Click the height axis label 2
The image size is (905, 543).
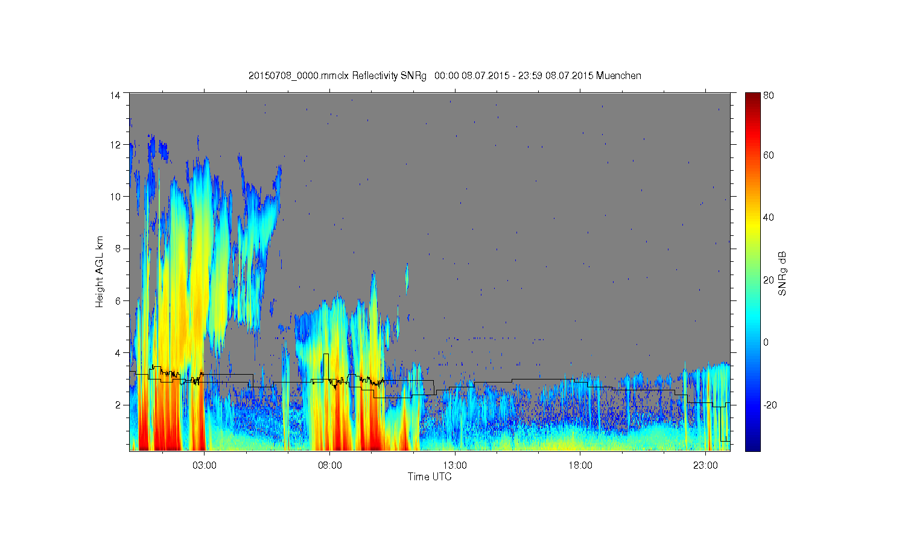click(118, 405)
